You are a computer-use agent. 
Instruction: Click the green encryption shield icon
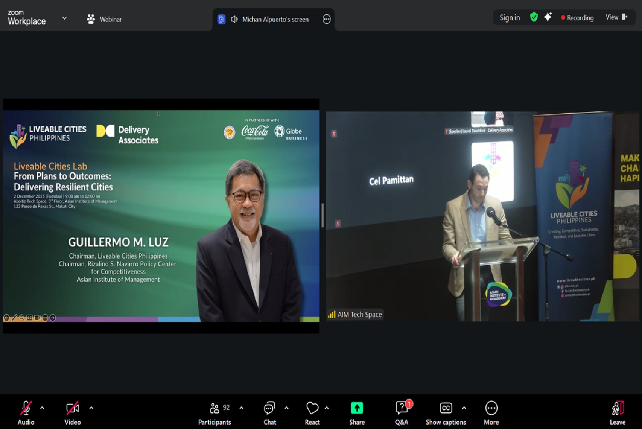tap(534, 17)
